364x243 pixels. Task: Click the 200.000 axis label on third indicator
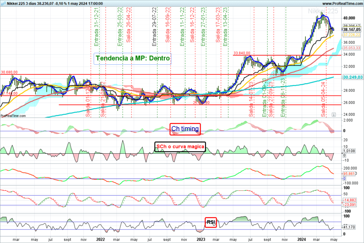coord(350,168)
